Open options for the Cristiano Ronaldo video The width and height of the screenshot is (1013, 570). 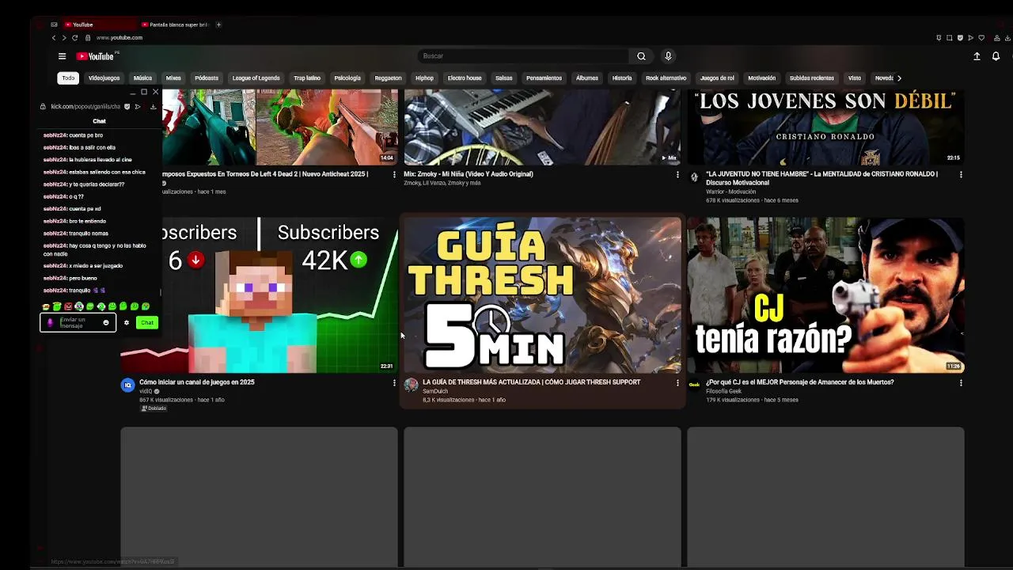(x=961, y=174)
